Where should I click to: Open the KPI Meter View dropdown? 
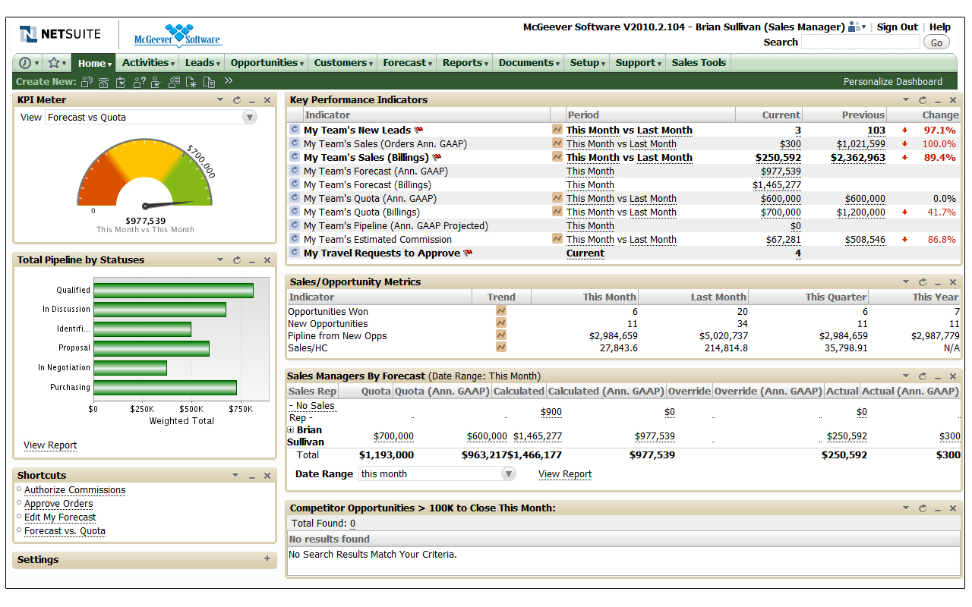[249, 117]
